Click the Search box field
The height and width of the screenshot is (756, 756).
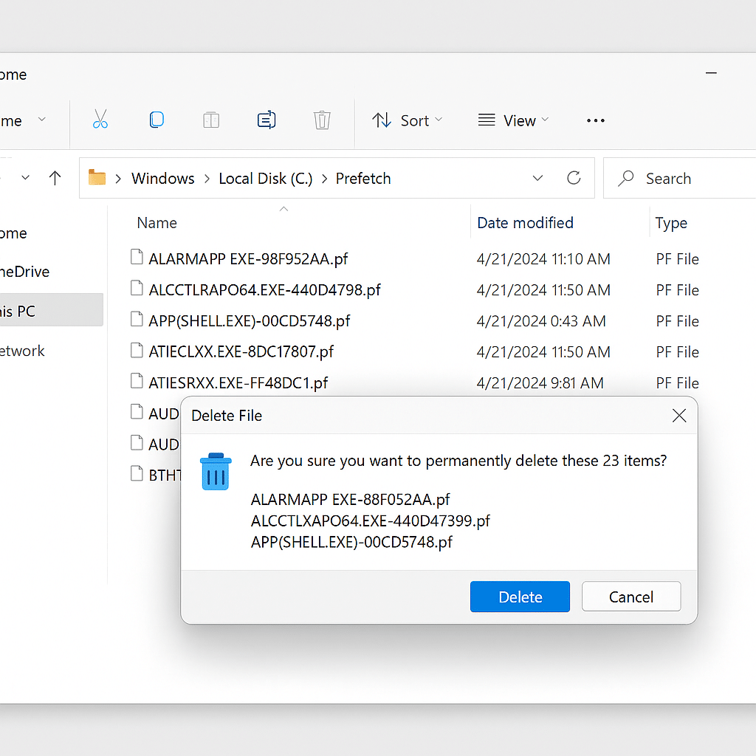click(x=680, y=179)
